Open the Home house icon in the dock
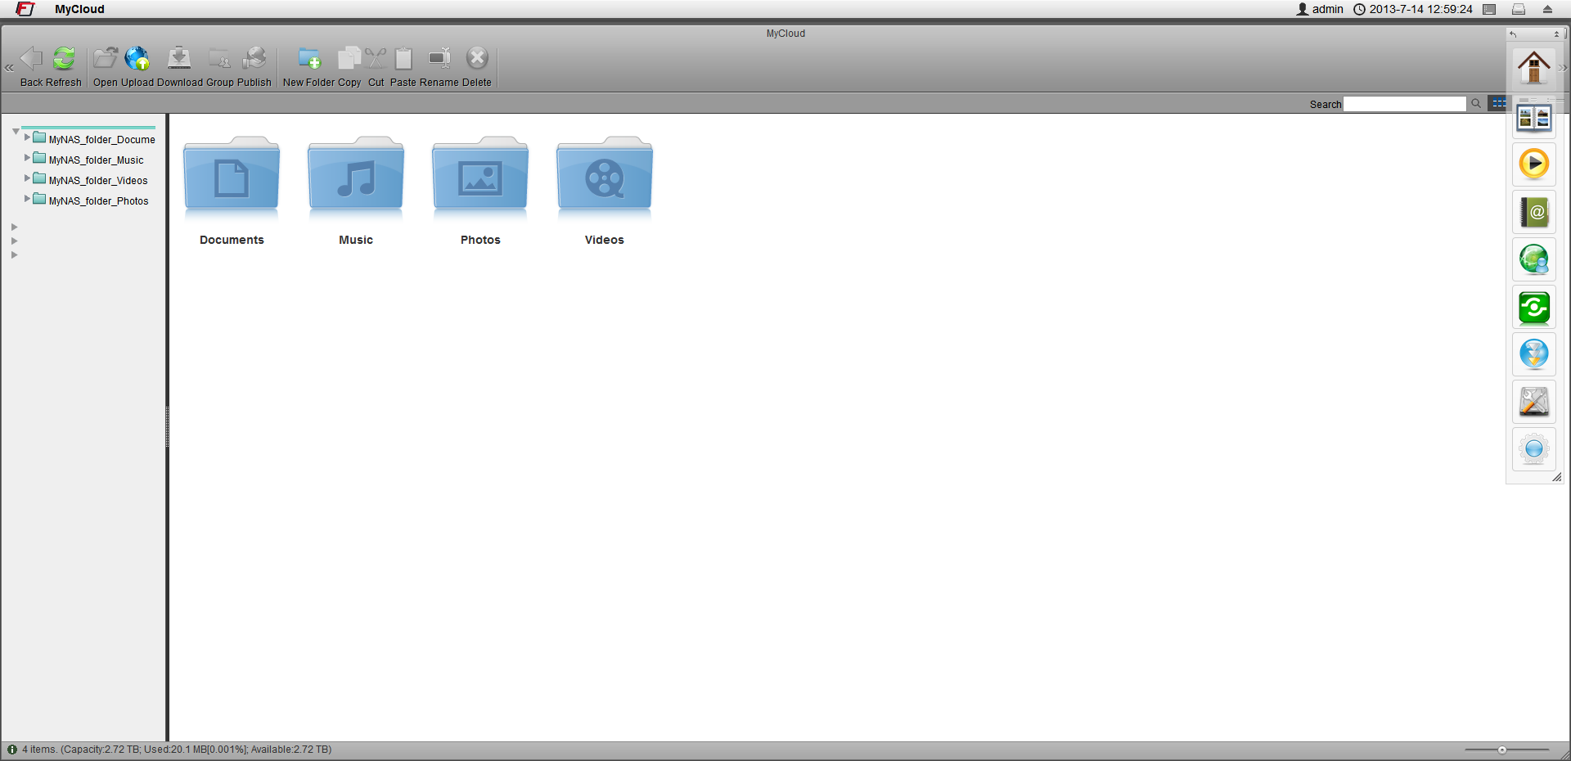The width and height of the screenshot is (1571, 761). click(x=1534, y=67)
